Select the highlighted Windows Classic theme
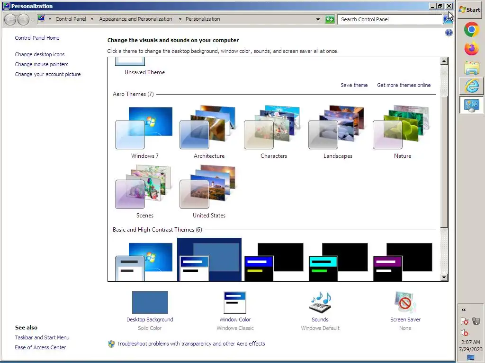The height and width of the screenshot is (363, 485). (x=209, y=259)
